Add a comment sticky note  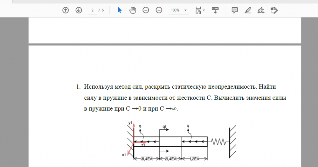tap(235, 10)
